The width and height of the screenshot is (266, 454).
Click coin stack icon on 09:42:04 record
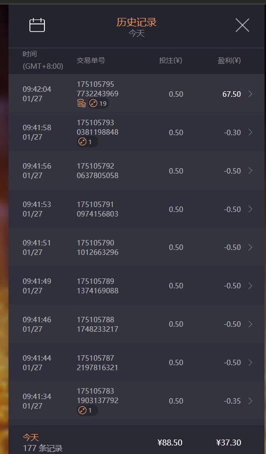pyautogui.click(x=82, y=103)
